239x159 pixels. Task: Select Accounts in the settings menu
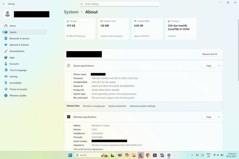click(14, 64)
